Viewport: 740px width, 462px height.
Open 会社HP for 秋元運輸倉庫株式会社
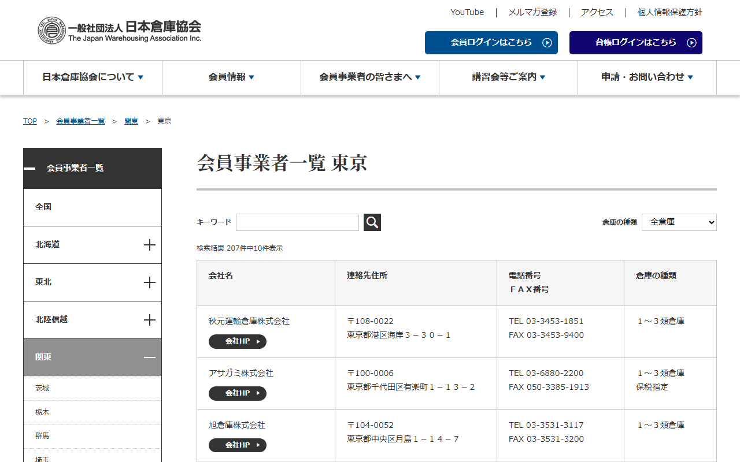click(238, 341)
